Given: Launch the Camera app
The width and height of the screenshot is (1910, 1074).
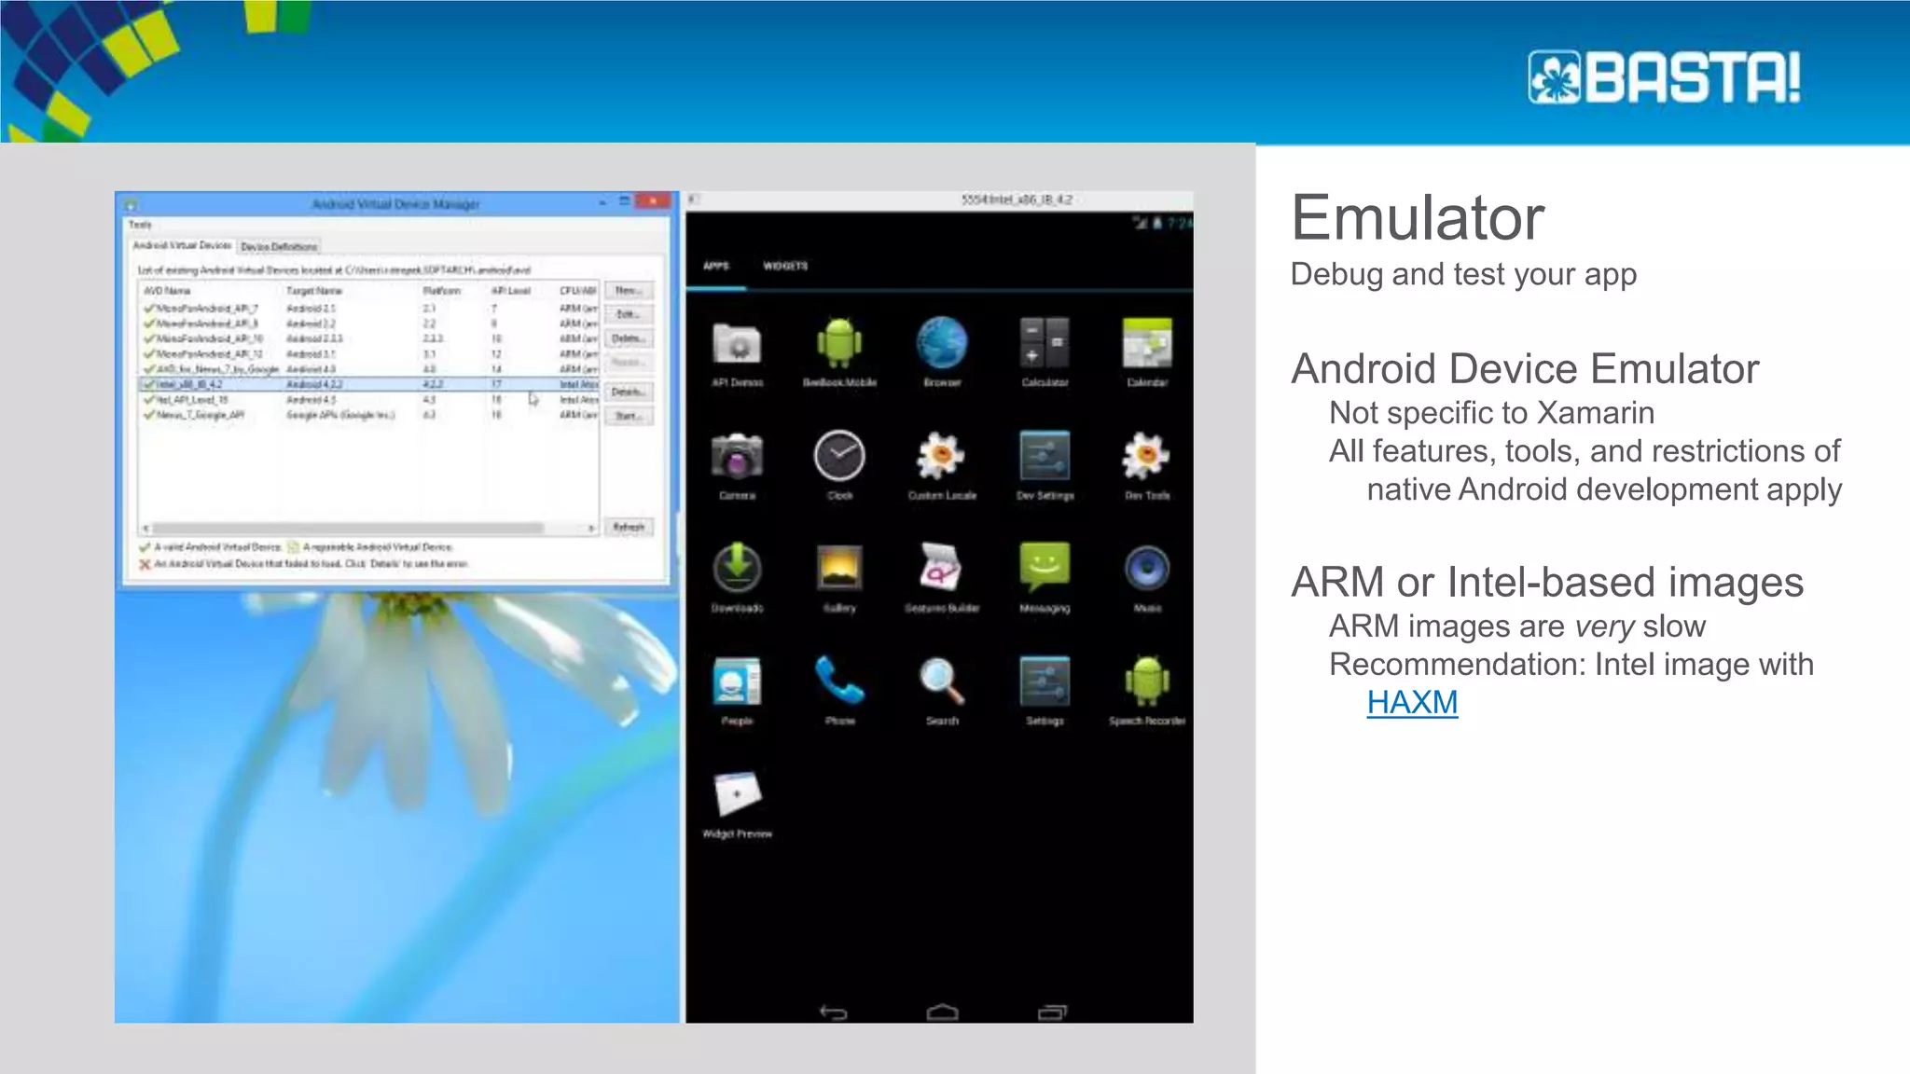Looking at the screenshot, I should 737,465.
